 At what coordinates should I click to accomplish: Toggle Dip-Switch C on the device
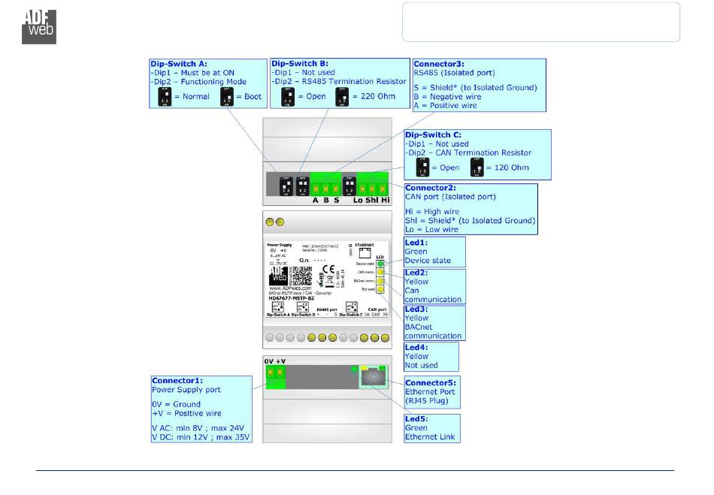349,186
